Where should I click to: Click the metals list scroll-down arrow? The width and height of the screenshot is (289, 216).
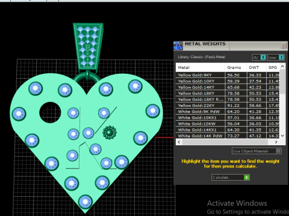coord(282,136)
